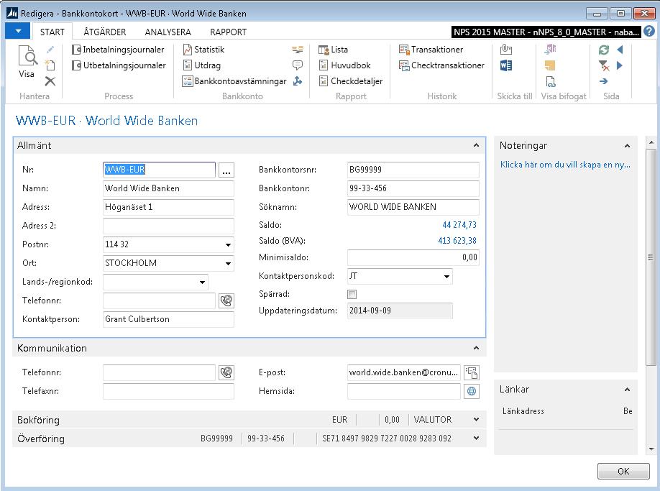The image size is (660, 491).
Task: Click the green refresh icon
Action: click(x=604, y=50)
